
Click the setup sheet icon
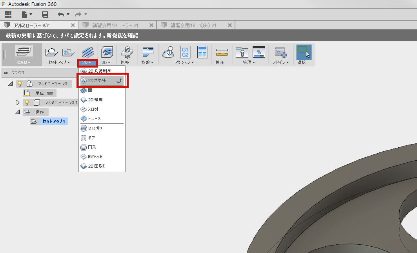pos(202,52)
